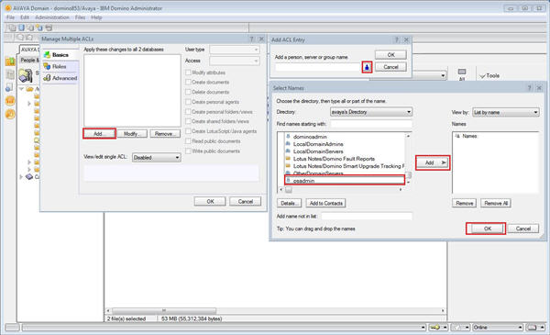Open the Administration menu

click(x=52, y=17)
